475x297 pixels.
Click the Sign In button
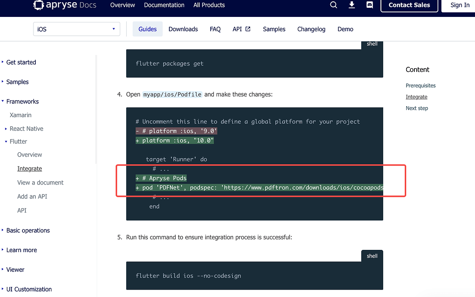pyautogui.click(x=459, y=5)
